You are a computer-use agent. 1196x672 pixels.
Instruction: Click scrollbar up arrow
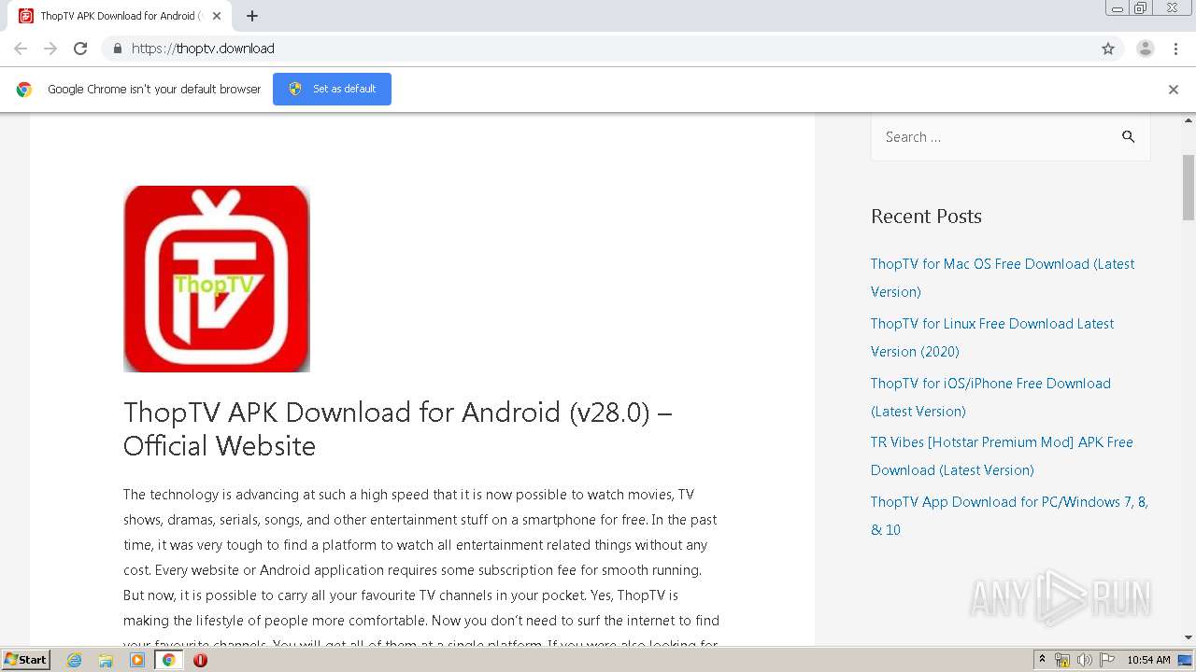click(x=1189, y=120)
